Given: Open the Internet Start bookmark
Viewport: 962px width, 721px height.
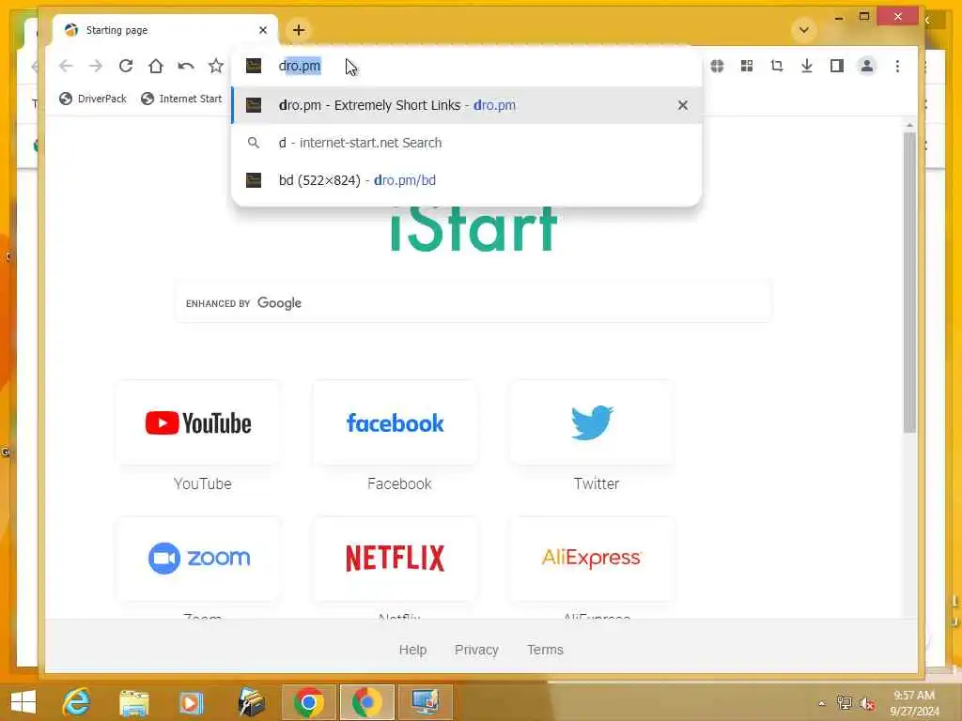Looking at the screenshot, I should 181,99.
